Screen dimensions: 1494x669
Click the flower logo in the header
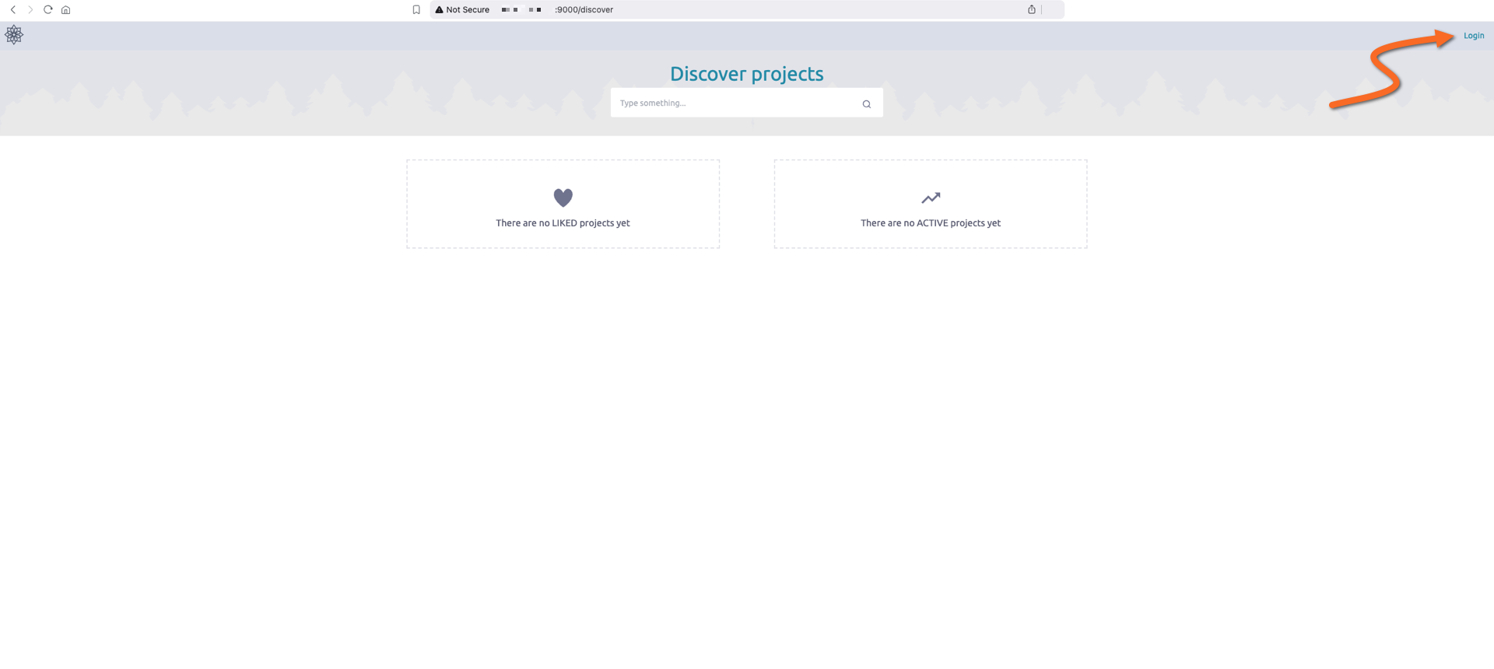click(14, 35)
